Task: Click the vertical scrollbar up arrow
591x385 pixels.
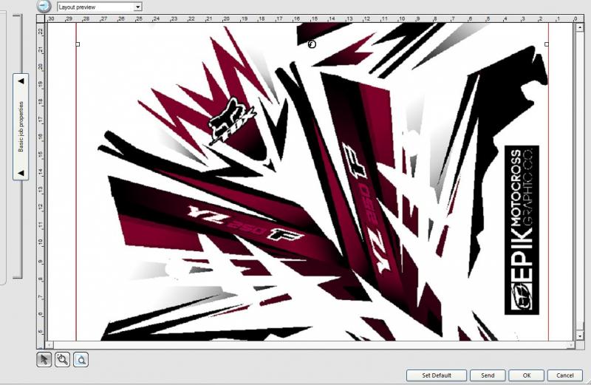Action: [x=580, y=27]
